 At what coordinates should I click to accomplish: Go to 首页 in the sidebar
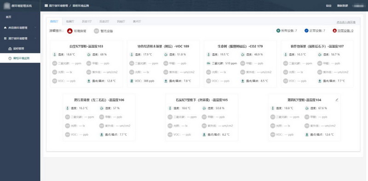tap(8, 17)
